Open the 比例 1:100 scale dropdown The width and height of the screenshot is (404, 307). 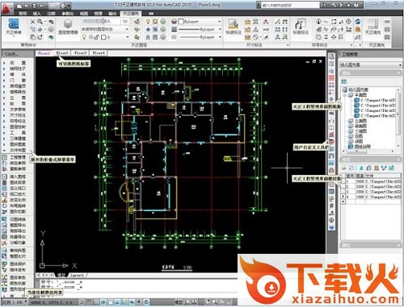tap(15, 302)
